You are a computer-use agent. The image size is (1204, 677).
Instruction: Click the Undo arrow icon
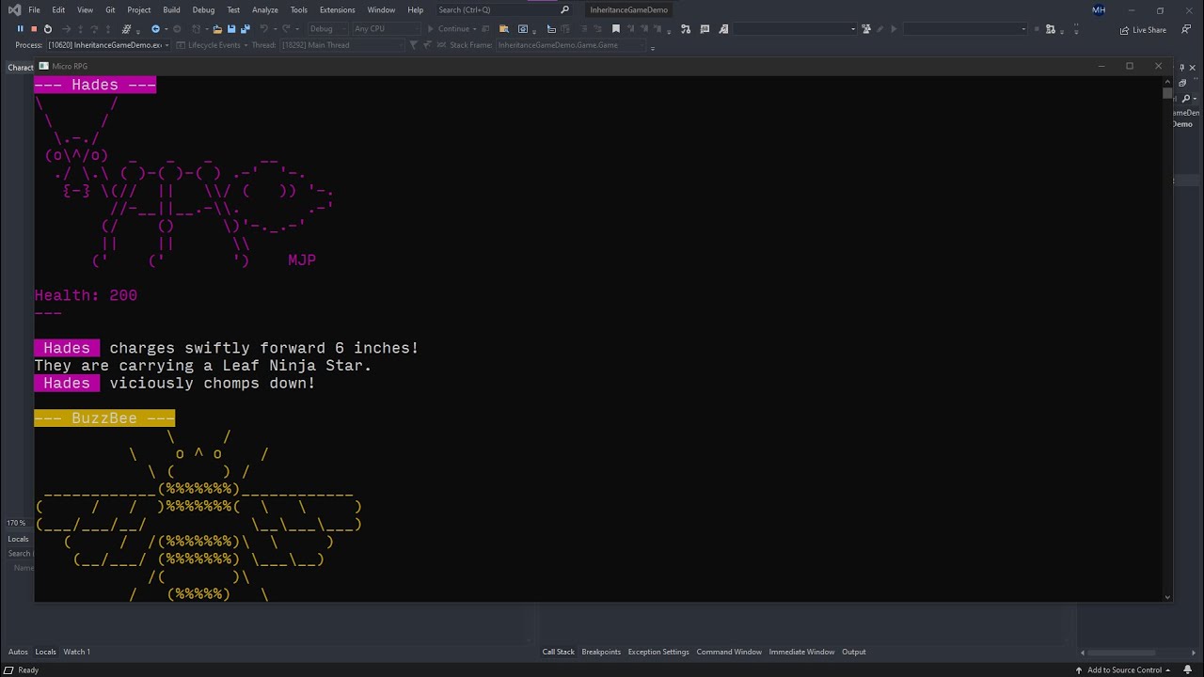pyautogui.click(x=264, y=29)
